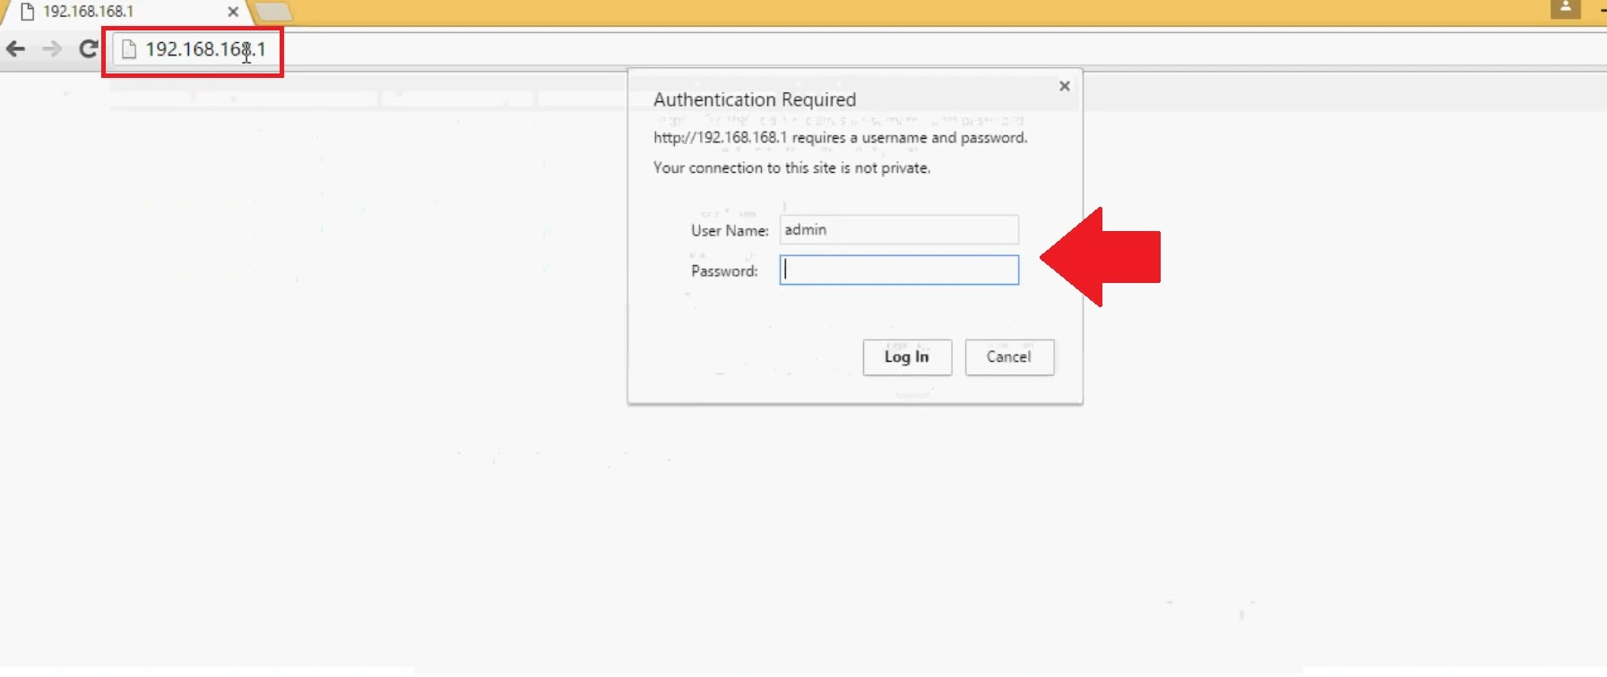Click the browser Back arrow

[15, 49]
